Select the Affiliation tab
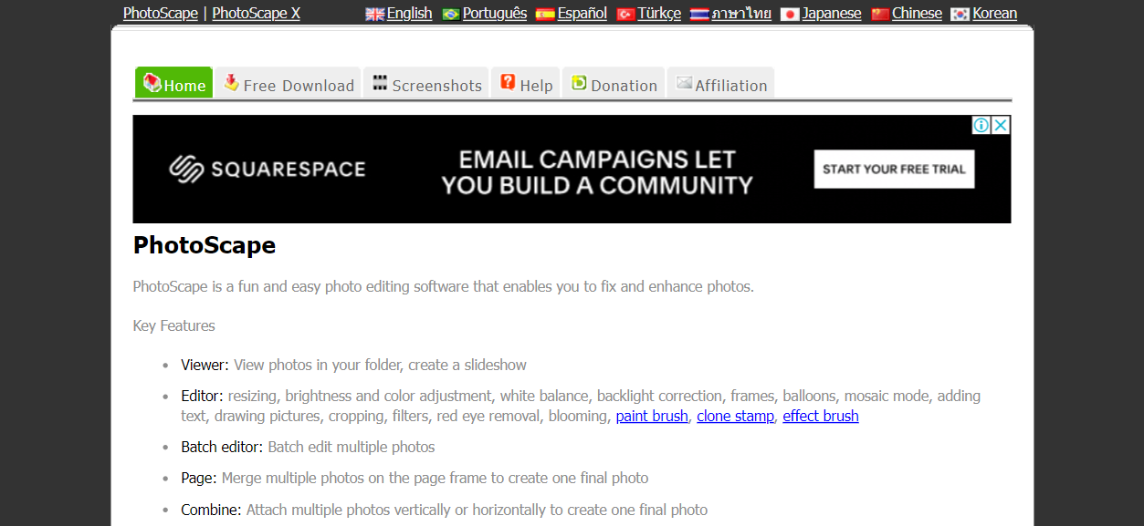 tap(721, 83)
